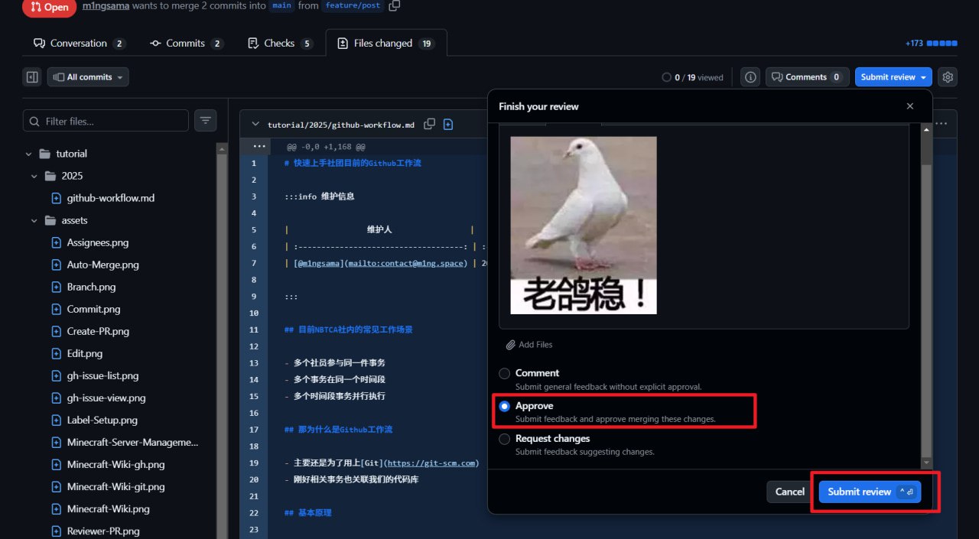
Task: Select the Request changes radio option
Action: click(504, 439)
